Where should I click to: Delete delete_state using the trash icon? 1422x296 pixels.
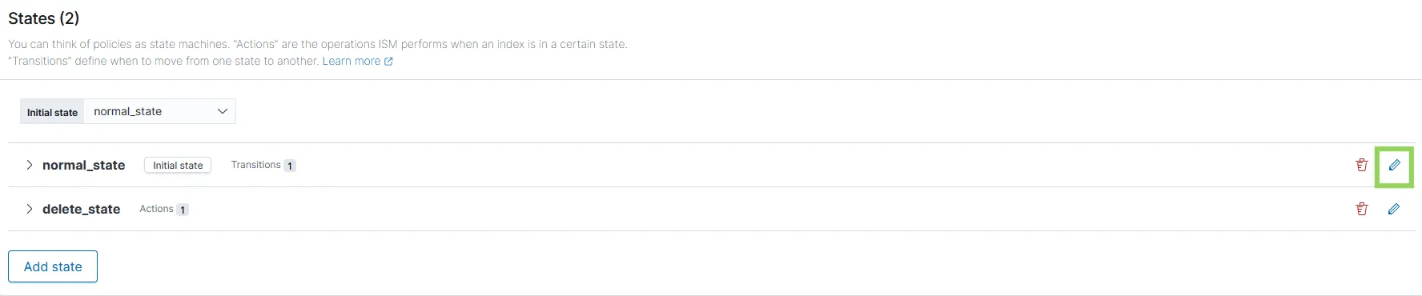(x=1361, y=209)
